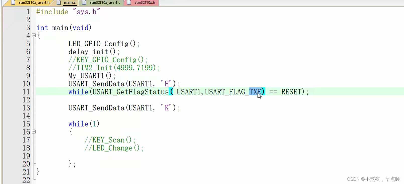Click line number 11 in the gutter
The width and height of the screenshot is (404, 184).
26,92
